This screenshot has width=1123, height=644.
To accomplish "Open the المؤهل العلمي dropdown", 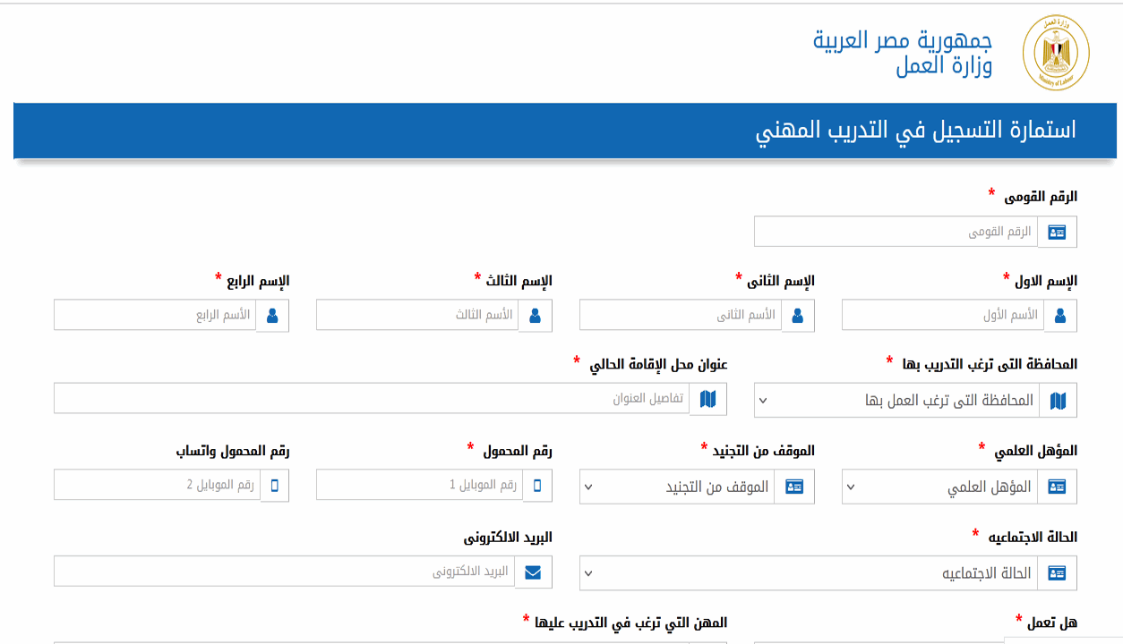I will coord(940,487).
